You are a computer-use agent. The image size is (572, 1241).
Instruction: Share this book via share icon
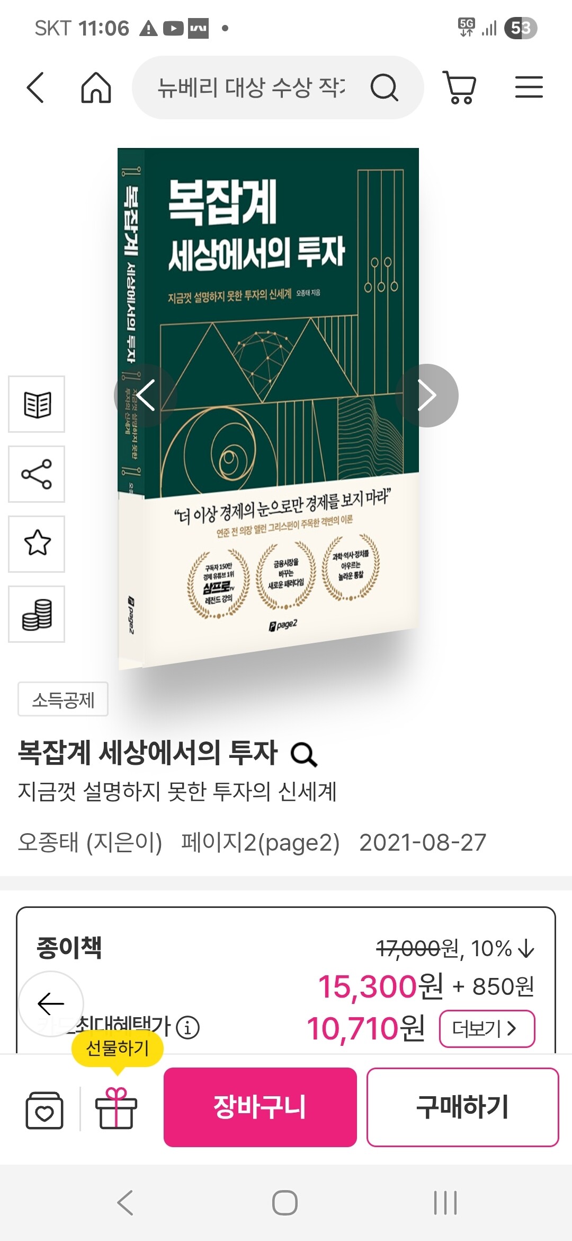[37, 474]
